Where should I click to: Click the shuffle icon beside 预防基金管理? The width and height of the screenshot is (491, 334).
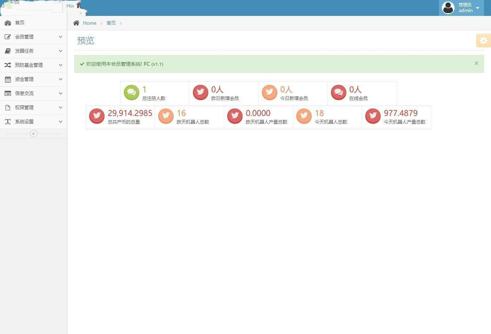pyautogui.click(x=8, y=65)
